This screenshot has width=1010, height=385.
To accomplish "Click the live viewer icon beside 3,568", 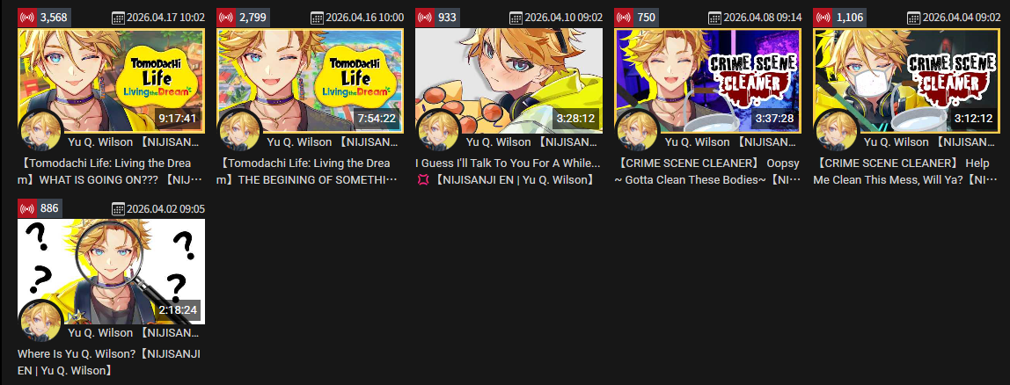I will coord(26,18).
